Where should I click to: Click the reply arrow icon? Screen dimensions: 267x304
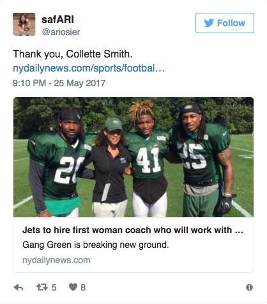19,287
